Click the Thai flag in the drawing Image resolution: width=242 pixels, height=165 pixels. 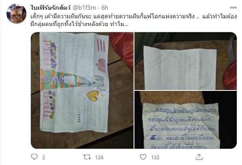(101, 46)
